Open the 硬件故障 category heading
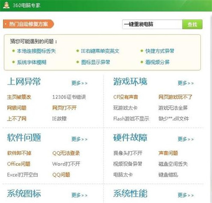Screen dimensions: 212x203 (x=130, y=137)
